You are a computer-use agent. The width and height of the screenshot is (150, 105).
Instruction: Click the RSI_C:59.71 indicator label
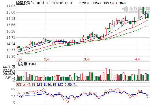(67, 85)
